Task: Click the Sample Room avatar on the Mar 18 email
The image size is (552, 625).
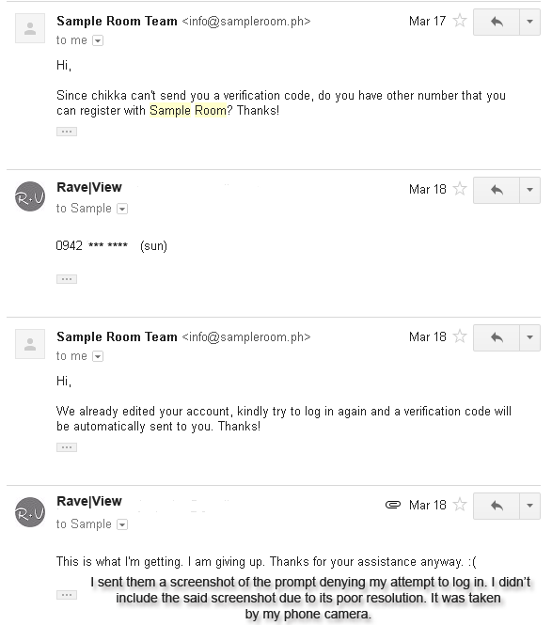Action: click(x=30, y=344)
